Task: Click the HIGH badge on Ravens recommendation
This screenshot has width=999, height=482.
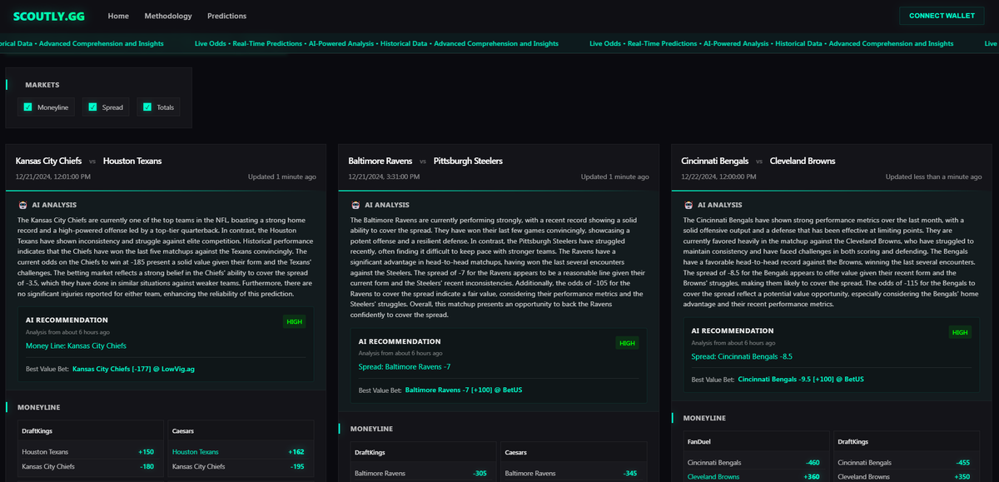Action: pos(628,343)
